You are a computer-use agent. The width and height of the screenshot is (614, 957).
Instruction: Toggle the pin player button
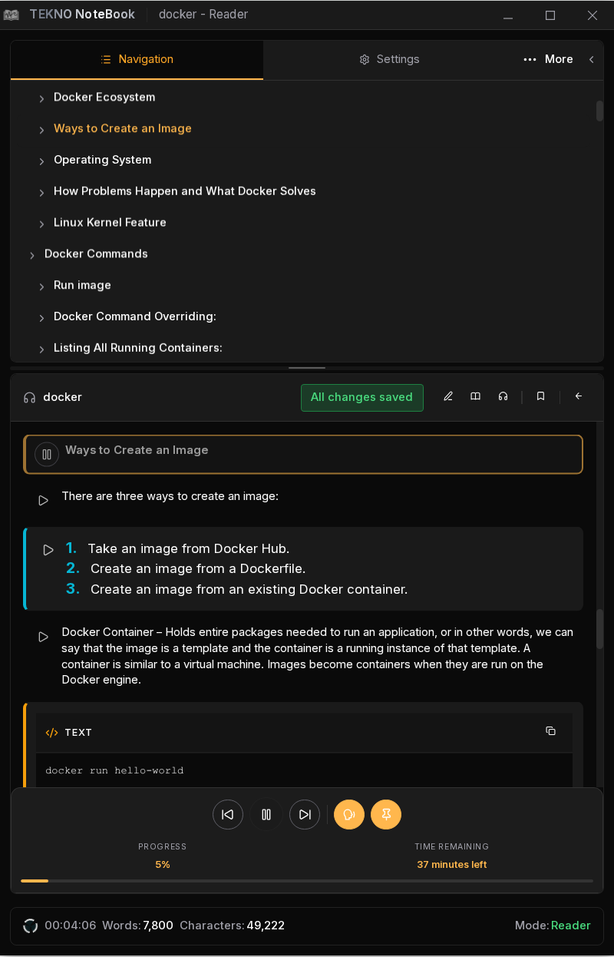click(x=386, y=815)
